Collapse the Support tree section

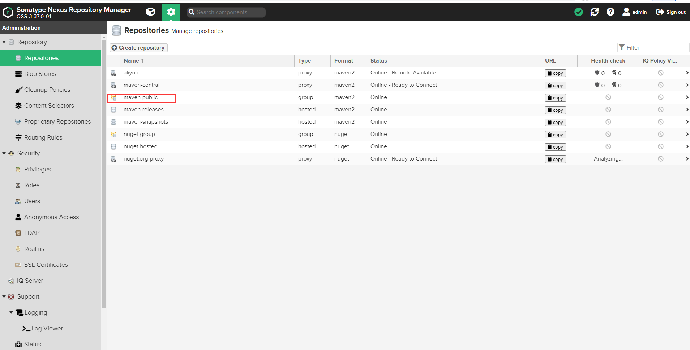(x=4, y=297)
